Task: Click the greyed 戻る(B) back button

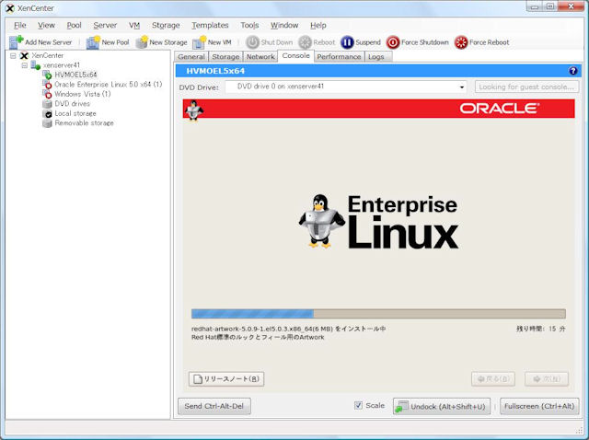Action: [x=493, y=378]
